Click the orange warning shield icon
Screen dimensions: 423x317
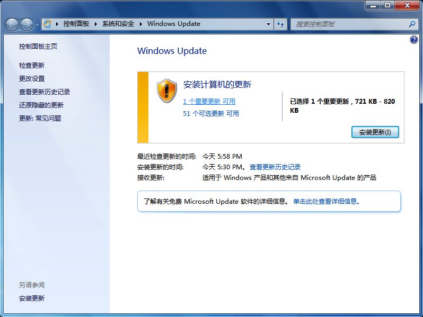pos(167,91)
